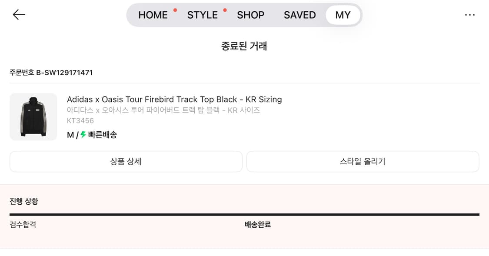The height and width of the screenshot is (256, 489).
Task: Click the green lightning fast-delivery icon
Action: 83,135
